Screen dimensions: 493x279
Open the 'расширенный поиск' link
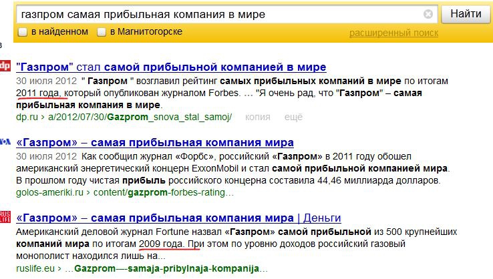tap(393, 33)
